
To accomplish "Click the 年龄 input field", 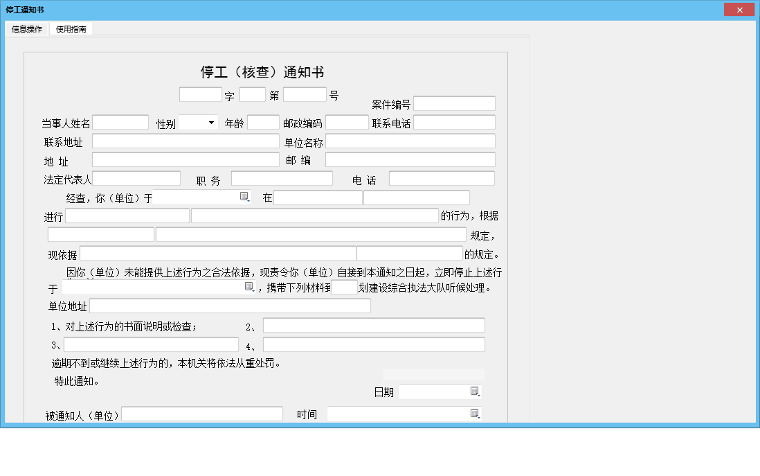I will tap(263, 122).
